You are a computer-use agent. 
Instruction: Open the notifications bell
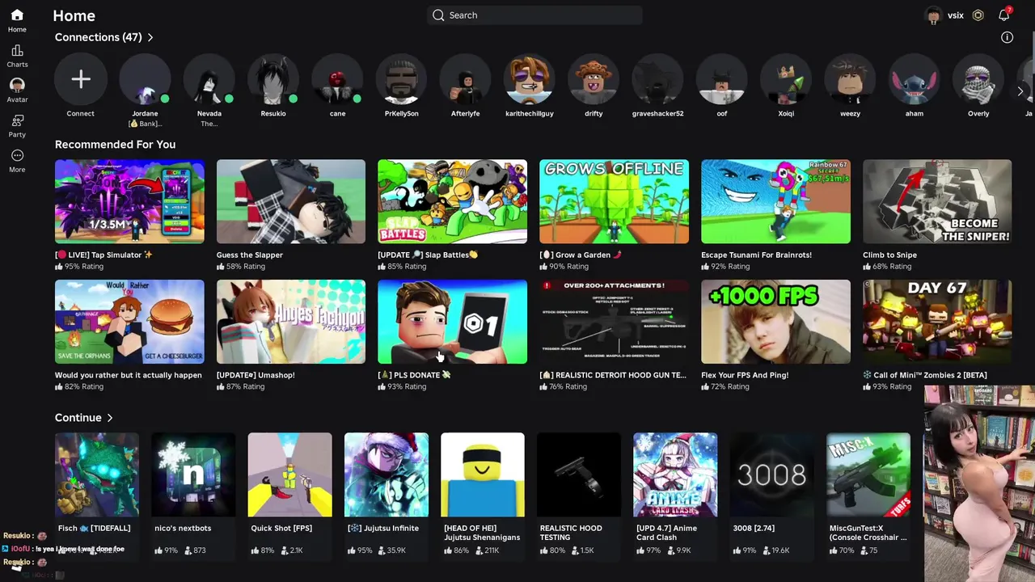[1004, 15]
